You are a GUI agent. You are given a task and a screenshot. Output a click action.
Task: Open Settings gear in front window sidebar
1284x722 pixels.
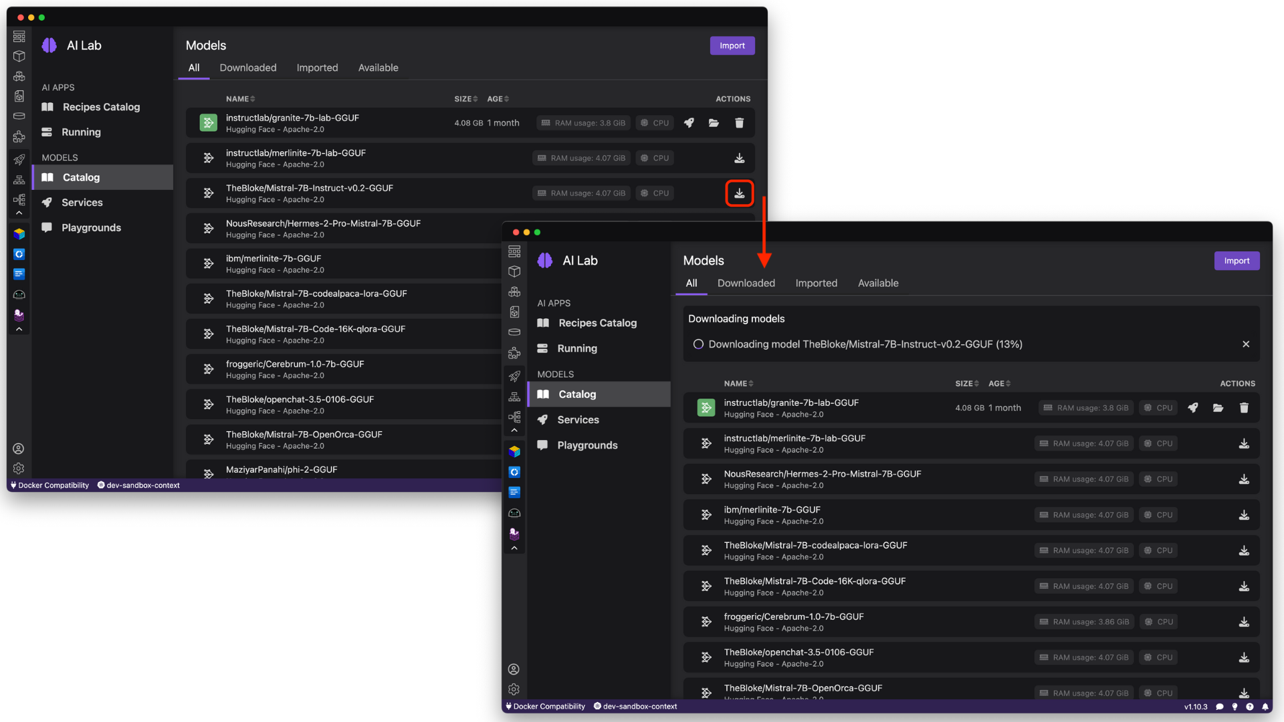click(x=514, y=689)
